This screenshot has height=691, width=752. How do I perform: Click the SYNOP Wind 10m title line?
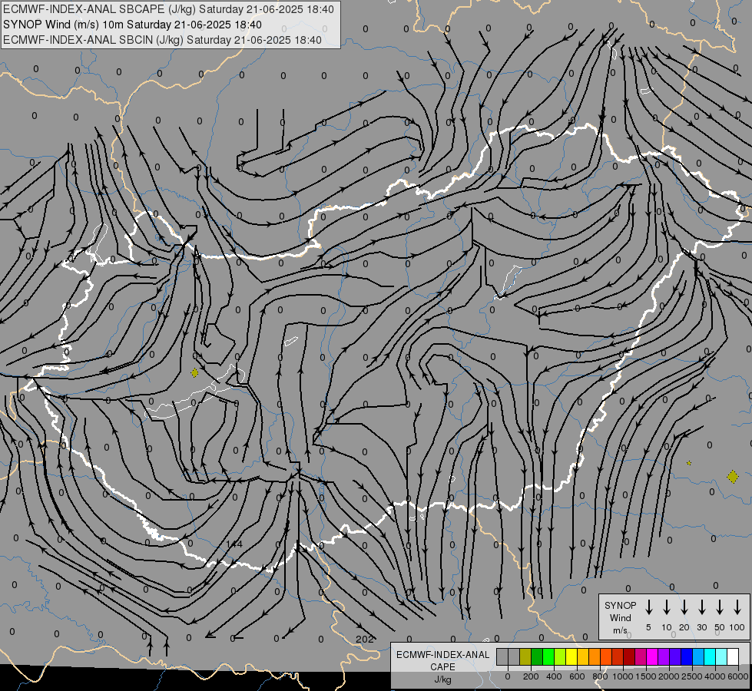[x=132, y=25]
